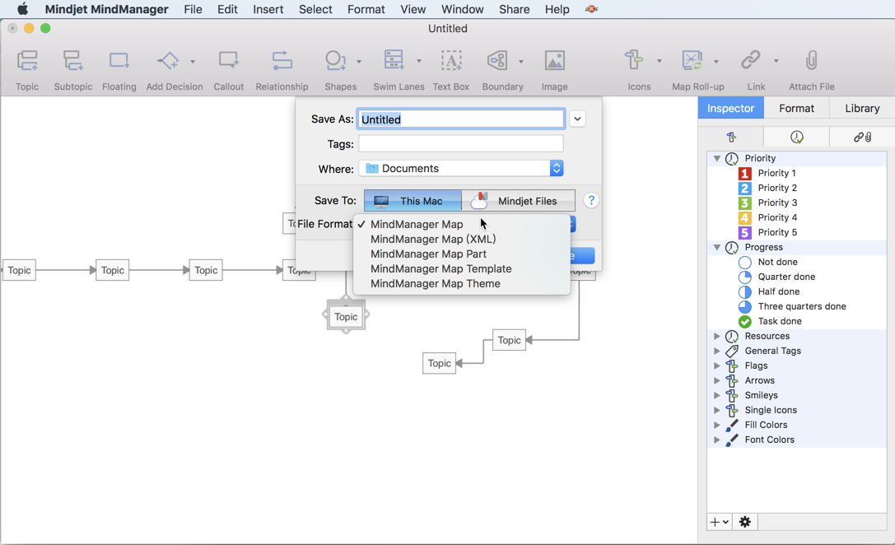Expand the Font Colors group
Image resolution: width=895 pixels, height=545 pixels.
coord(717,440)
